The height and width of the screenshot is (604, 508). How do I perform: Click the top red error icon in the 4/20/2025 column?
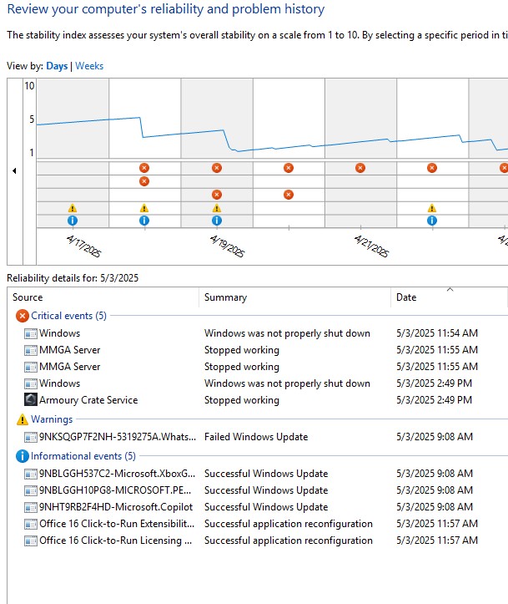click(x=289, y=168)
